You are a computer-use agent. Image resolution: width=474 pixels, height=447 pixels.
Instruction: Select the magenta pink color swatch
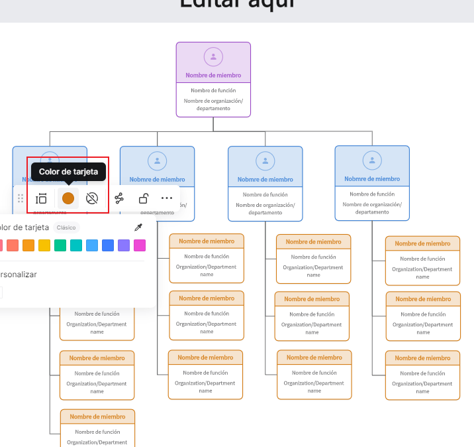(140, 245)
